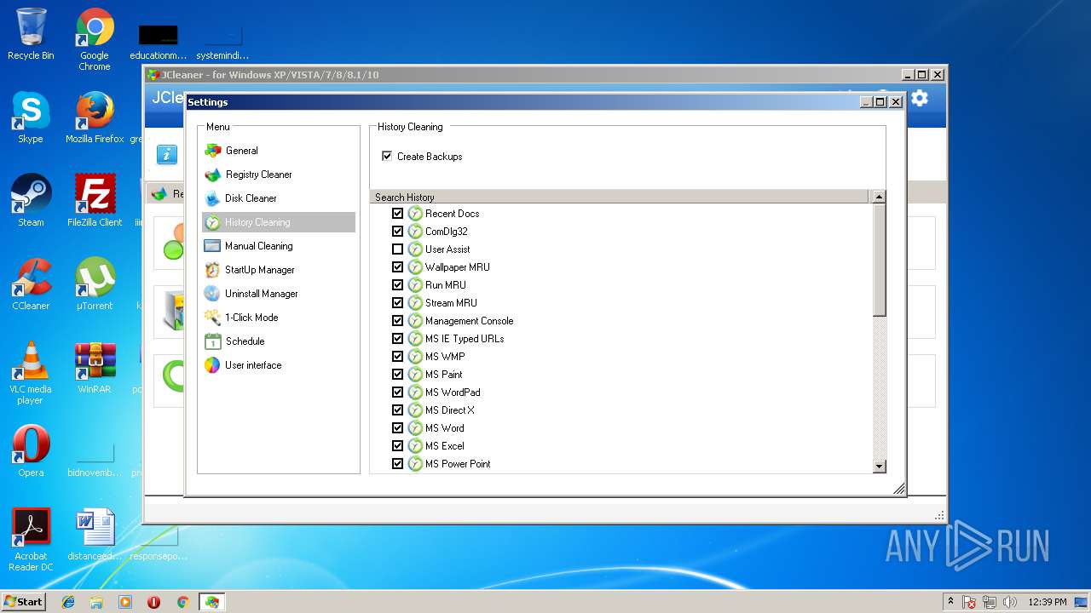Click the MS Word row icon

(415, 428)
